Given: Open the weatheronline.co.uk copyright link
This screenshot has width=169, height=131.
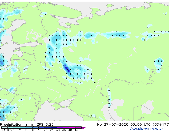Looking at the screenshot, I should [147, 129].
